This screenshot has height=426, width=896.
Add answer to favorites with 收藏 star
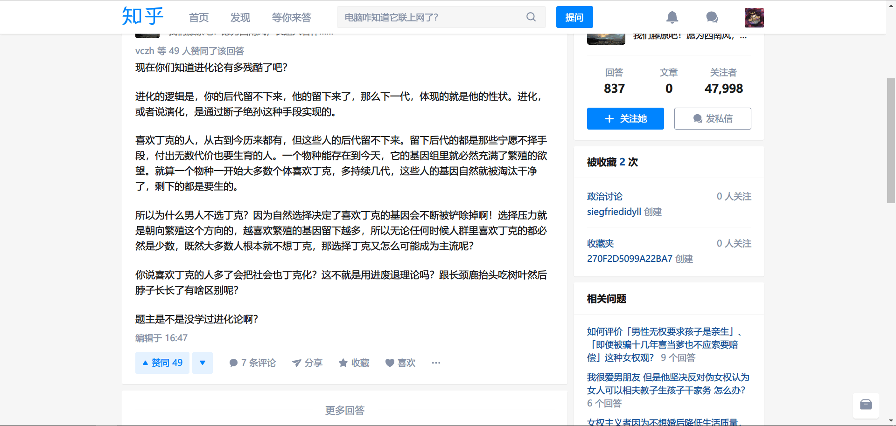pyautogui.click(x=343, y=363)
